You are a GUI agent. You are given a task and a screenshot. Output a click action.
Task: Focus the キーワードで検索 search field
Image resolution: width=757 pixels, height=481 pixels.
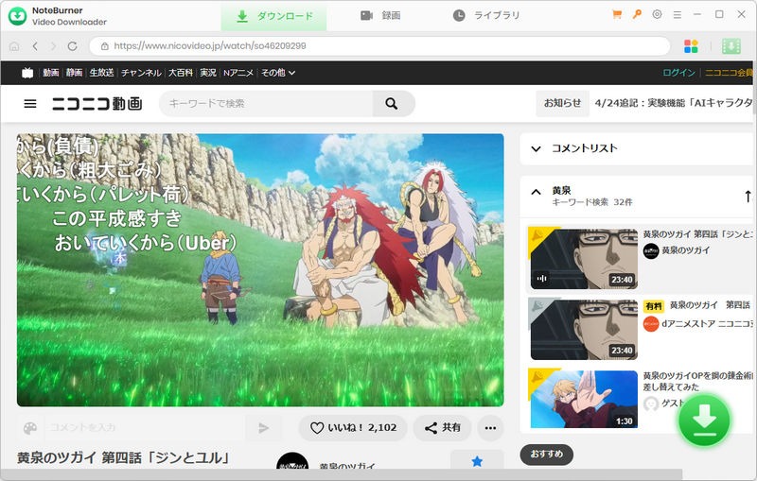pyautogui.click(x=266, y=104)
